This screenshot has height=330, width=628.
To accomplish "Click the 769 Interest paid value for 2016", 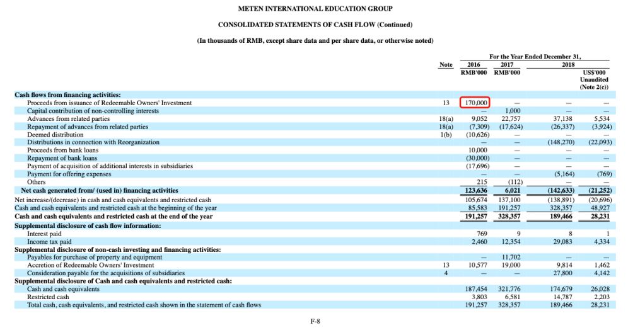I will 482,234.
